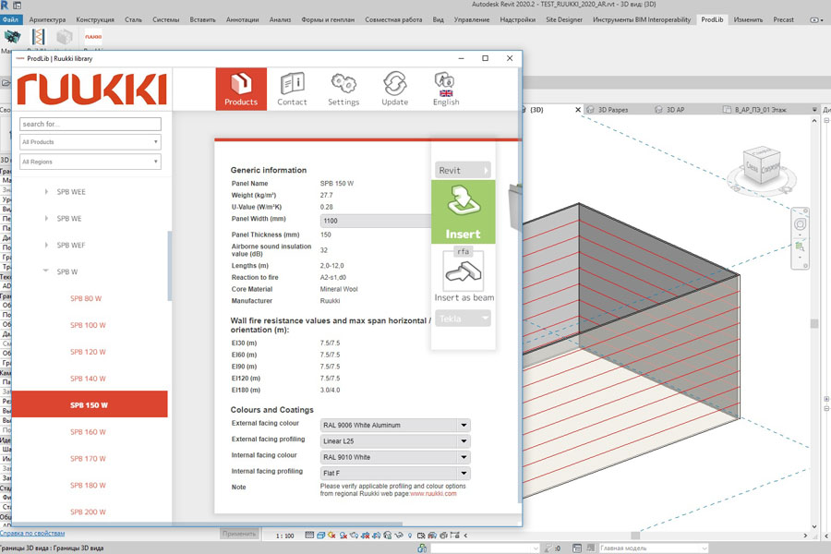Switch to the Архитектура ribbon tab
Viewport: 831px width, 554px height.
pyautogui.click(x=48, y=19)
